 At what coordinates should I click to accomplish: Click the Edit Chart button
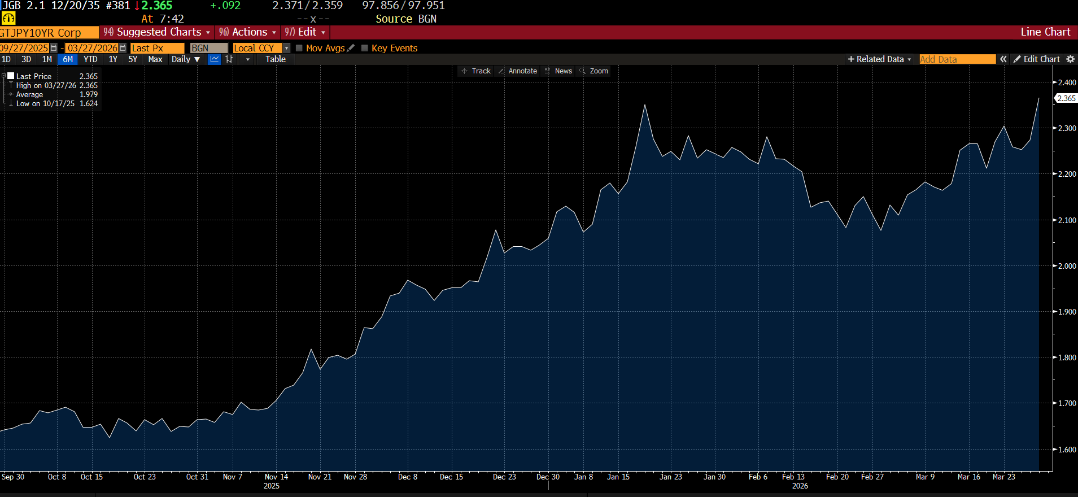pyautogui.click(x=1036, y=59)
